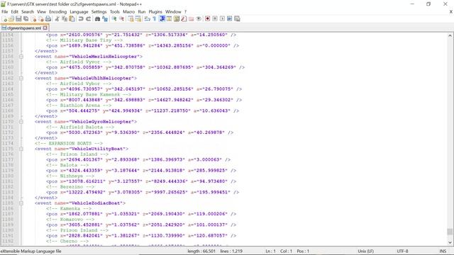
Task: Open the Settings menu
Action: pos(99,12)
